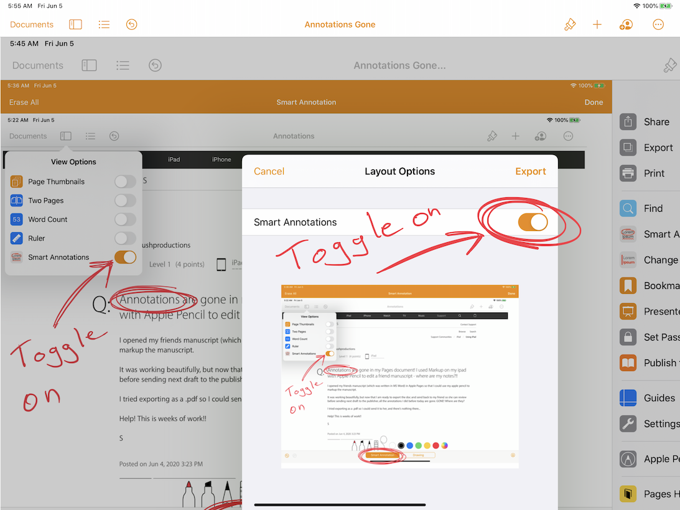Open the table of contents list icon in top orange toolbar
680x510 pixels.
(x=104, y=24)
